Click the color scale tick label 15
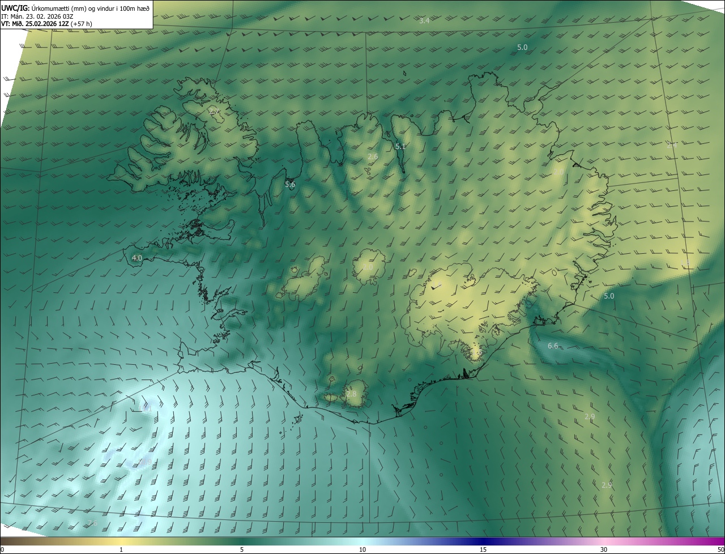 [x=483, y=549]
